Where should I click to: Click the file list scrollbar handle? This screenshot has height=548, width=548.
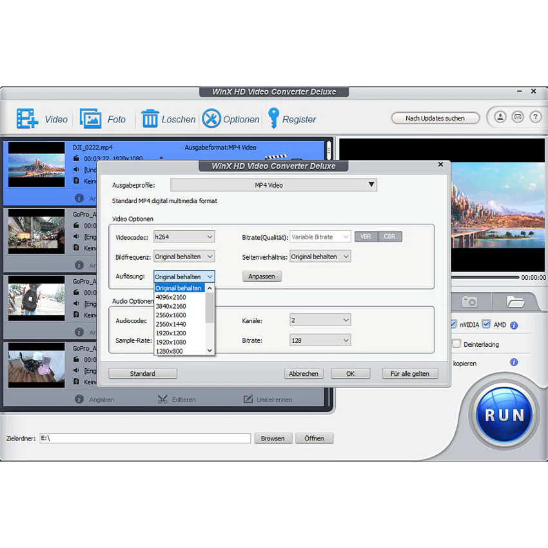tap(329, 150)
